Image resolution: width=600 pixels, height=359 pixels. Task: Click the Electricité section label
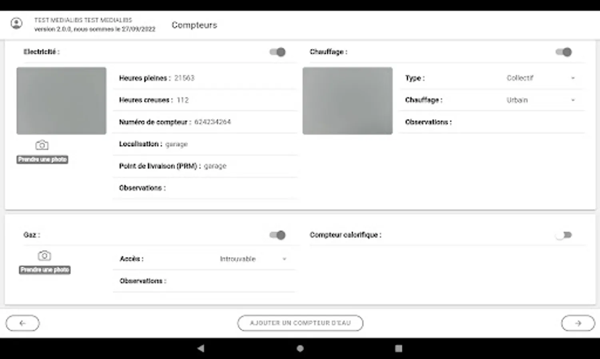[x=42, y=52]
